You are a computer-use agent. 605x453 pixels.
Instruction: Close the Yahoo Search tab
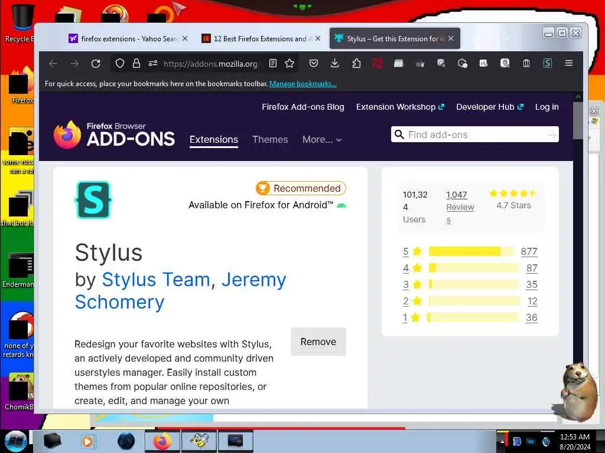point(185,38)
